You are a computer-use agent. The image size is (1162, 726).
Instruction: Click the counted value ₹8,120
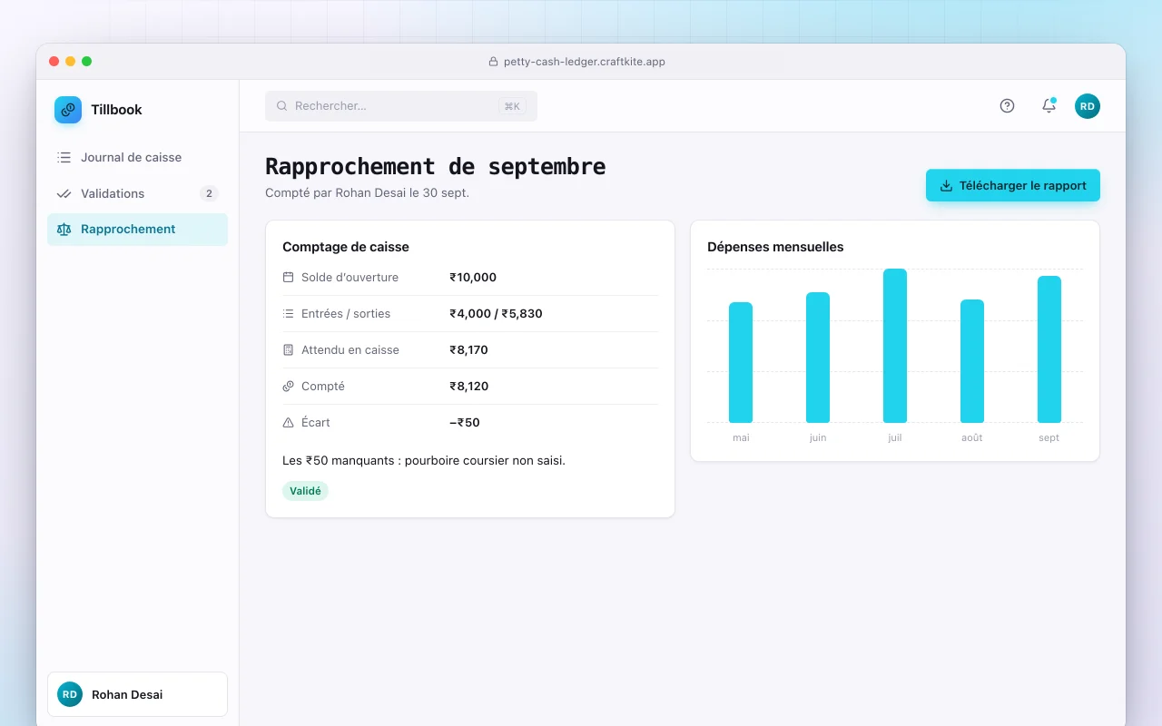469,387
